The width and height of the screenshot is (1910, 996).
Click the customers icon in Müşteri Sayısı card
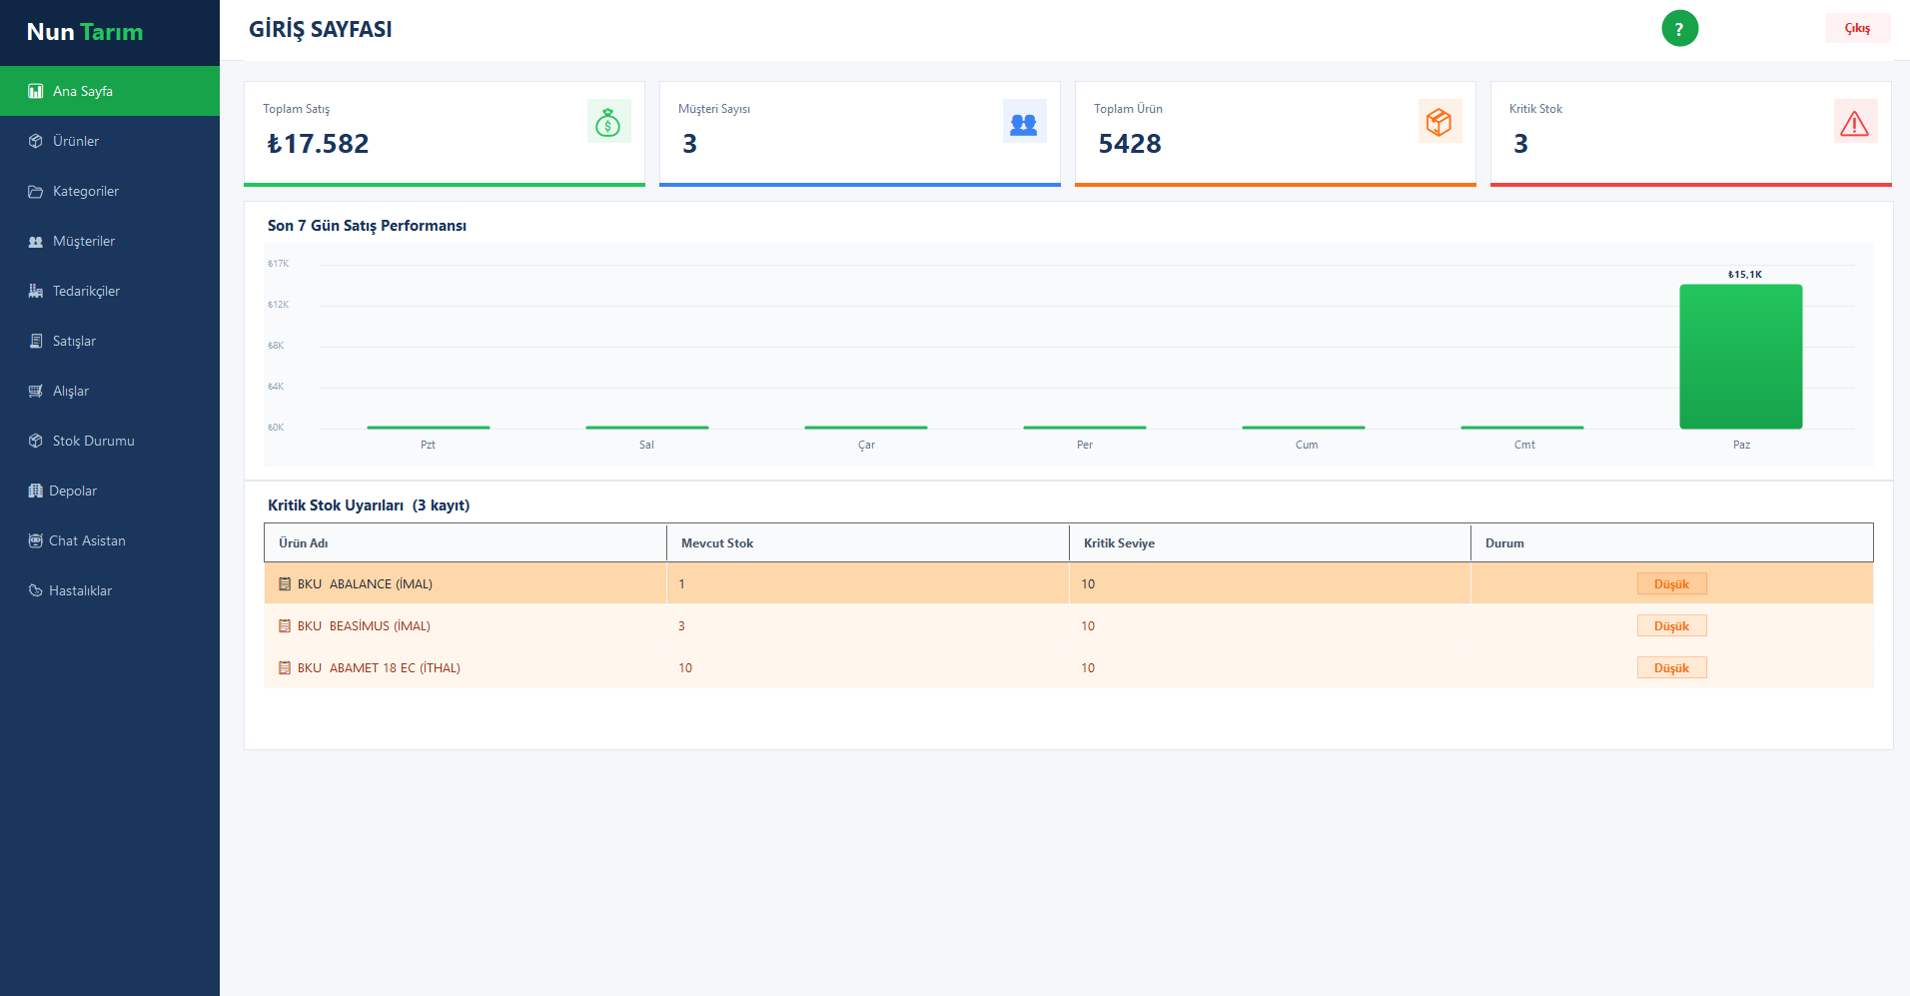coord(1024,122)
